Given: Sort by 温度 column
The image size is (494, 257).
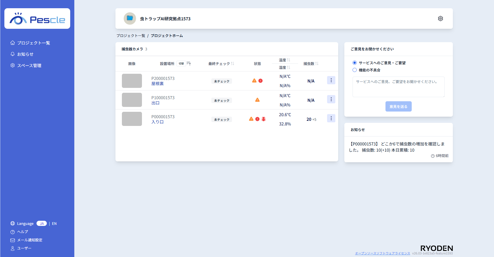Looking at the screenshot, I should point(289,60).
